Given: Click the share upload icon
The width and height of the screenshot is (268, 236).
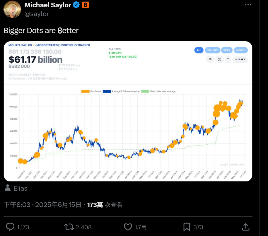Looking at the screenshot, I should click(x=245, y=227).
